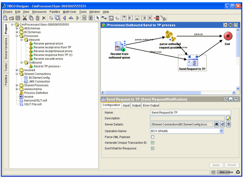Click the diagram horizontal scrollbar thumb

153,93
